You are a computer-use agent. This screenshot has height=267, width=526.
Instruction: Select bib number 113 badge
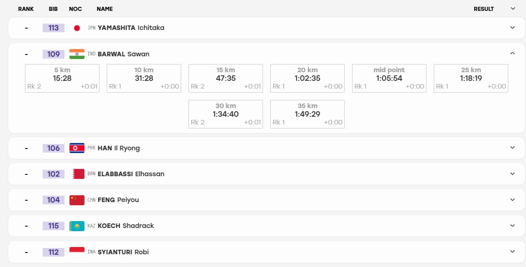click(x=53, y=28)
